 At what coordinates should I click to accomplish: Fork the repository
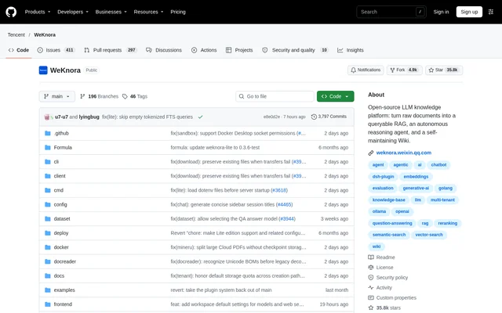click(405, 70)
